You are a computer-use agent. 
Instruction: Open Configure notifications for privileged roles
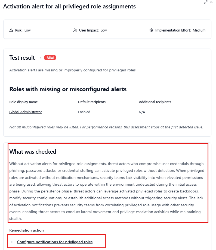55,242
